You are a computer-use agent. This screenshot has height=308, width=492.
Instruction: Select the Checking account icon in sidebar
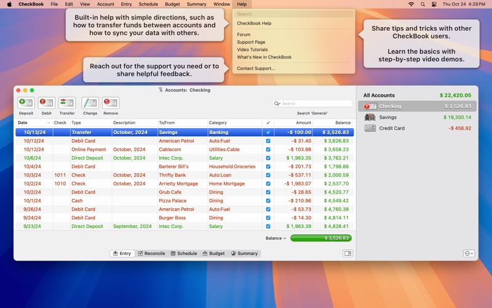(x=370, y=106)
